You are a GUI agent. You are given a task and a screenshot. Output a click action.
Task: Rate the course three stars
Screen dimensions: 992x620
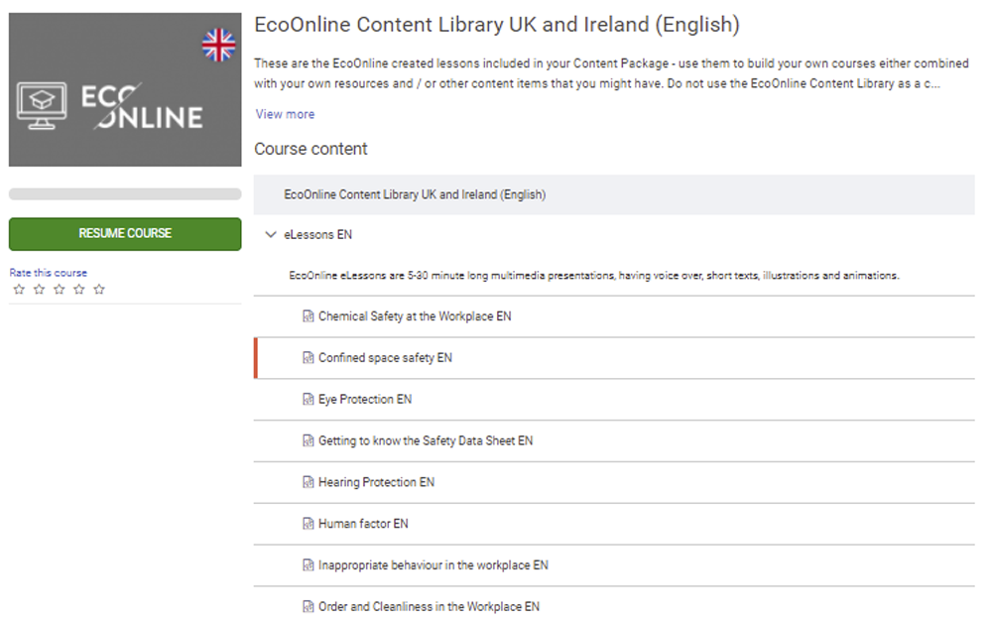[x=60, y=289]
